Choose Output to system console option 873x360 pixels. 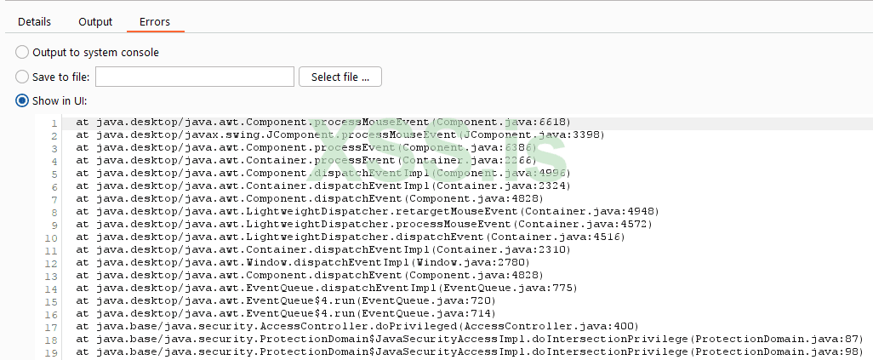[x=22, y=53]
